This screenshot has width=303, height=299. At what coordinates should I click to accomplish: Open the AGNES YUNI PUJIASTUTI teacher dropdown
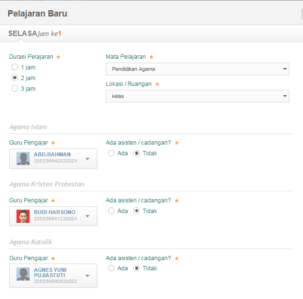53,276
